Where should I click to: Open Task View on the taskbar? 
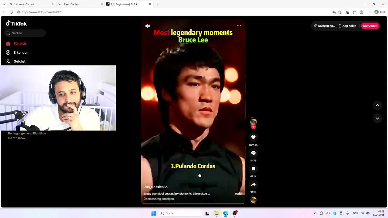click(x=207, y=213)
